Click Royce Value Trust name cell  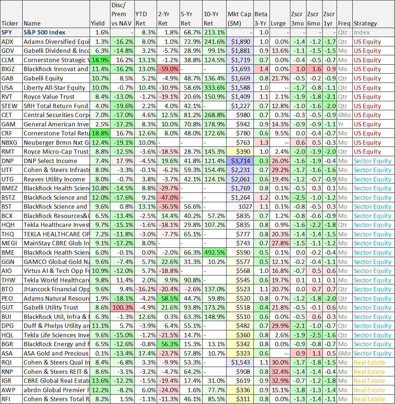(56, 97)
